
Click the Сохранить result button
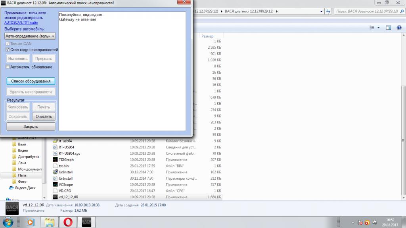[18, 117]
